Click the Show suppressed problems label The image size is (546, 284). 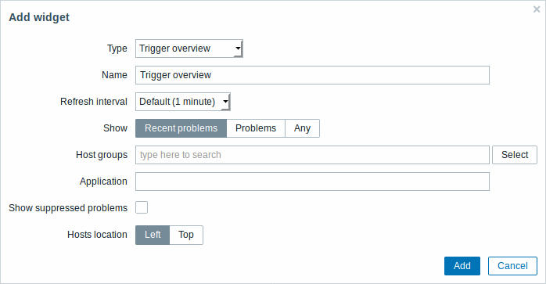(68, 208)
